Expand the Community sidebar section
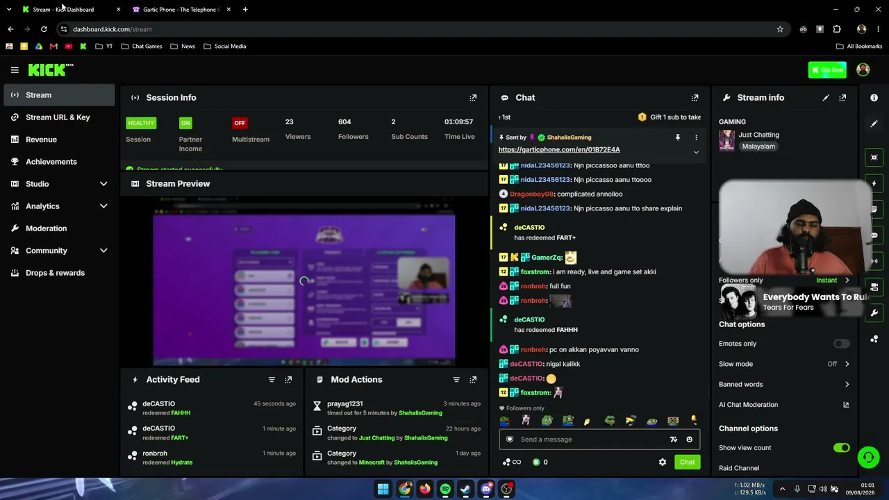The image size is (889, 500). click(x=103, y=251)
